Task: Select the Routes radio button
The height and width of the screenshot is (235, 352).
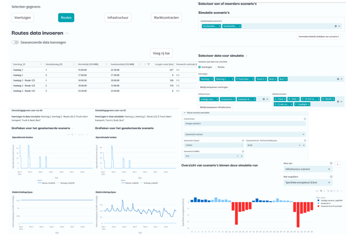Action: [216, 67]
